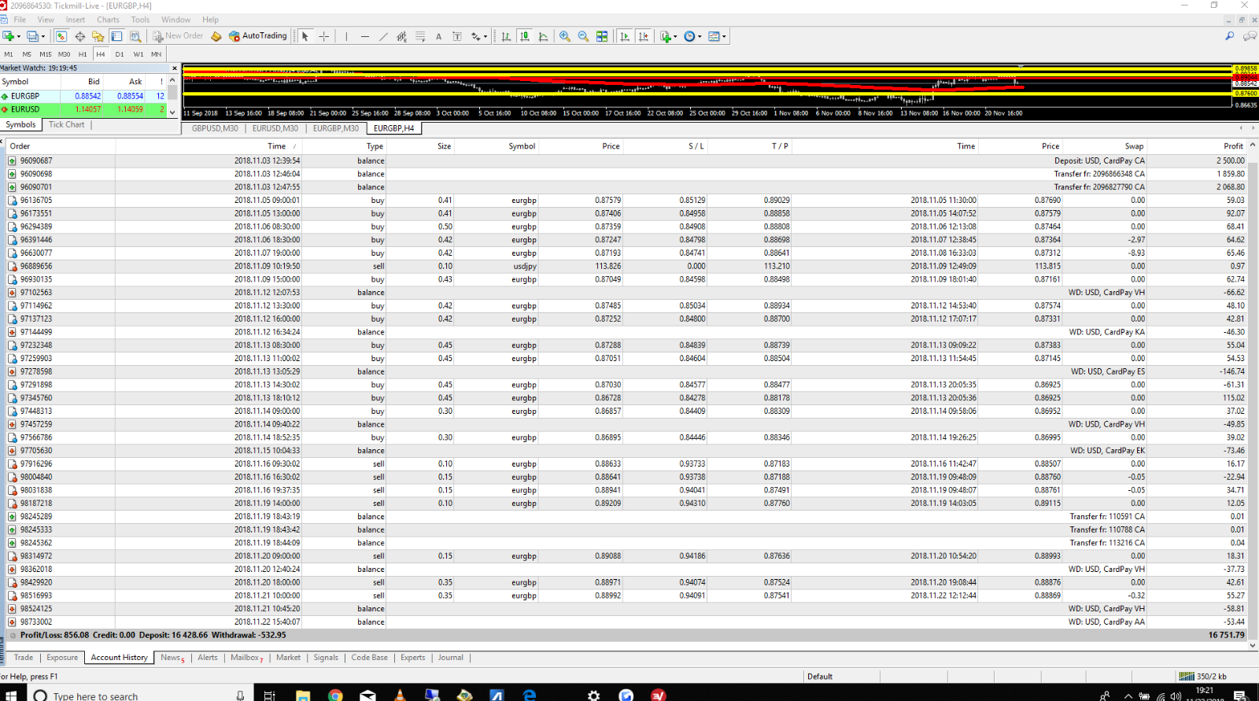Enable chart shift icon
The width and height of the screenshot is (1259, 701).
coord(644,36)
